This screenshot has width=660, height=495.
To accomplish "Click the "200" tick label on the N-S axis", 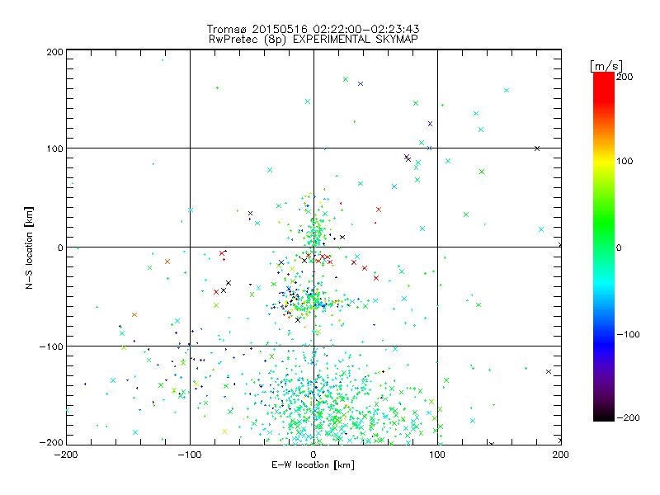I will [x=54, y=52].
